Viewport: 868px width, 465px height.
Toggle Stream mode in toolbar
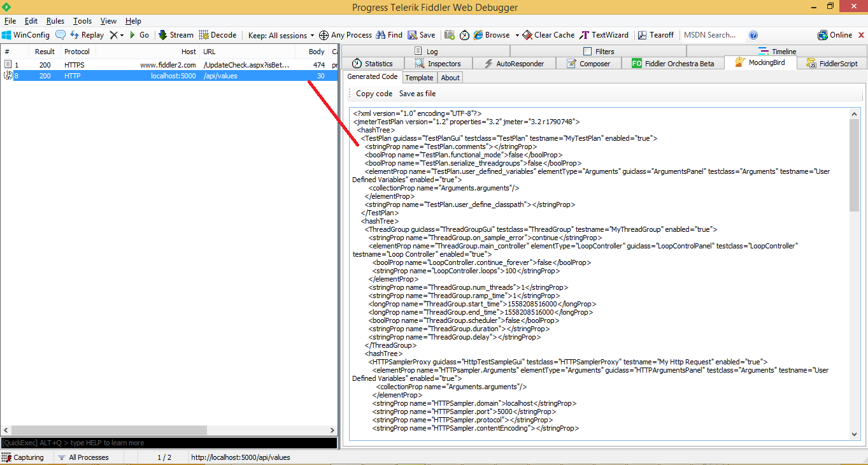176,35
